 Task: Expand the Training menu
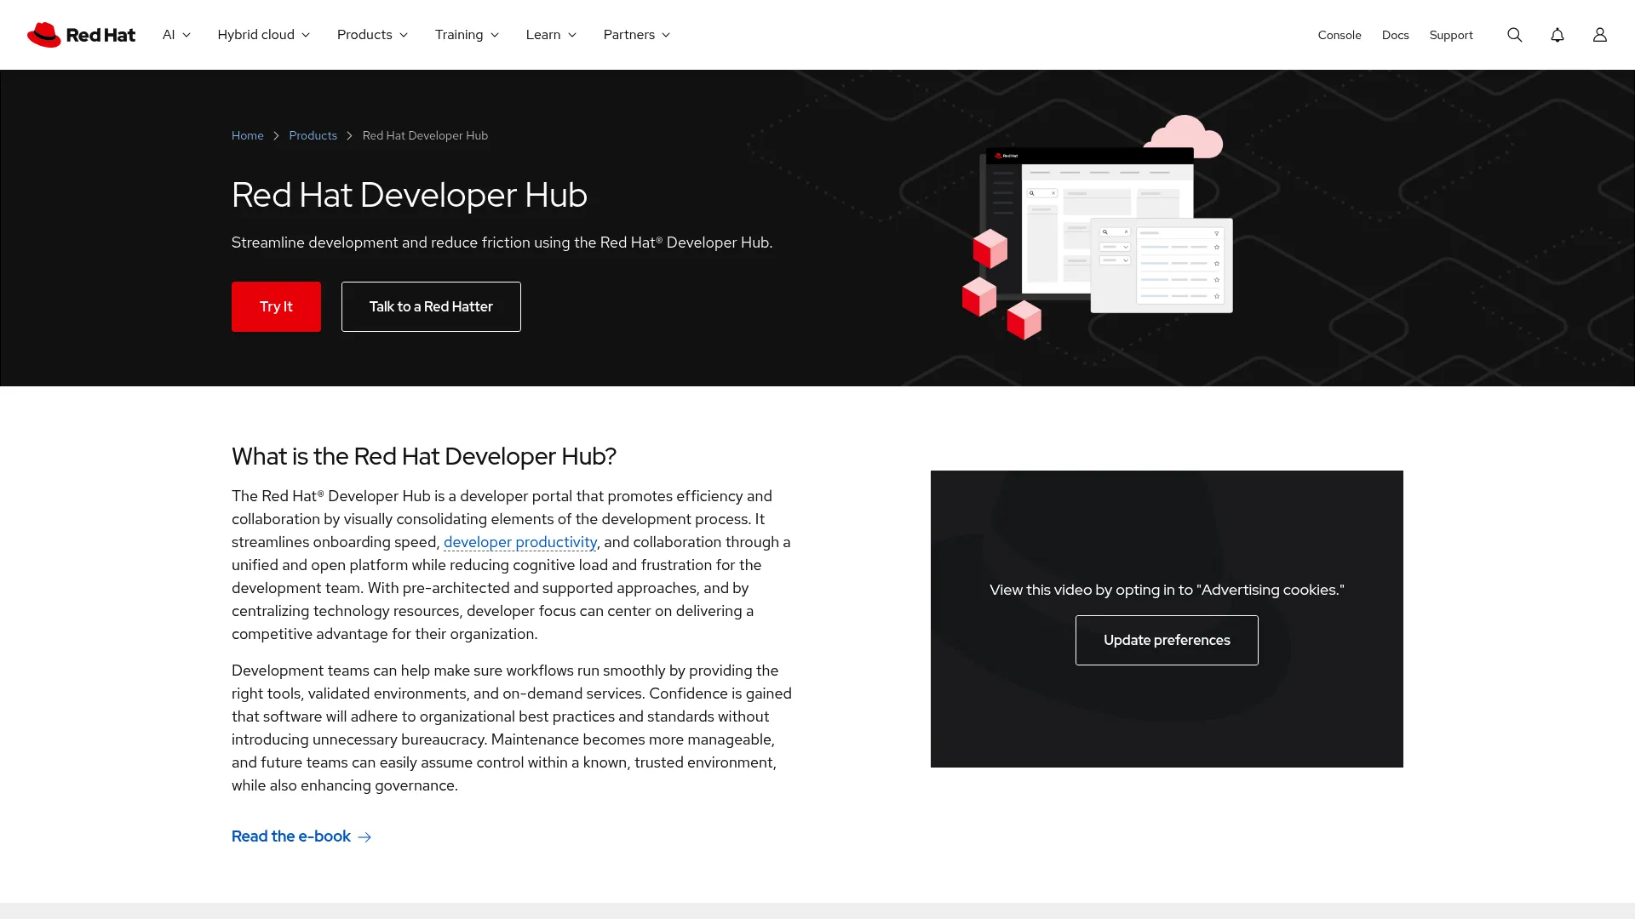tap(467, 35)
